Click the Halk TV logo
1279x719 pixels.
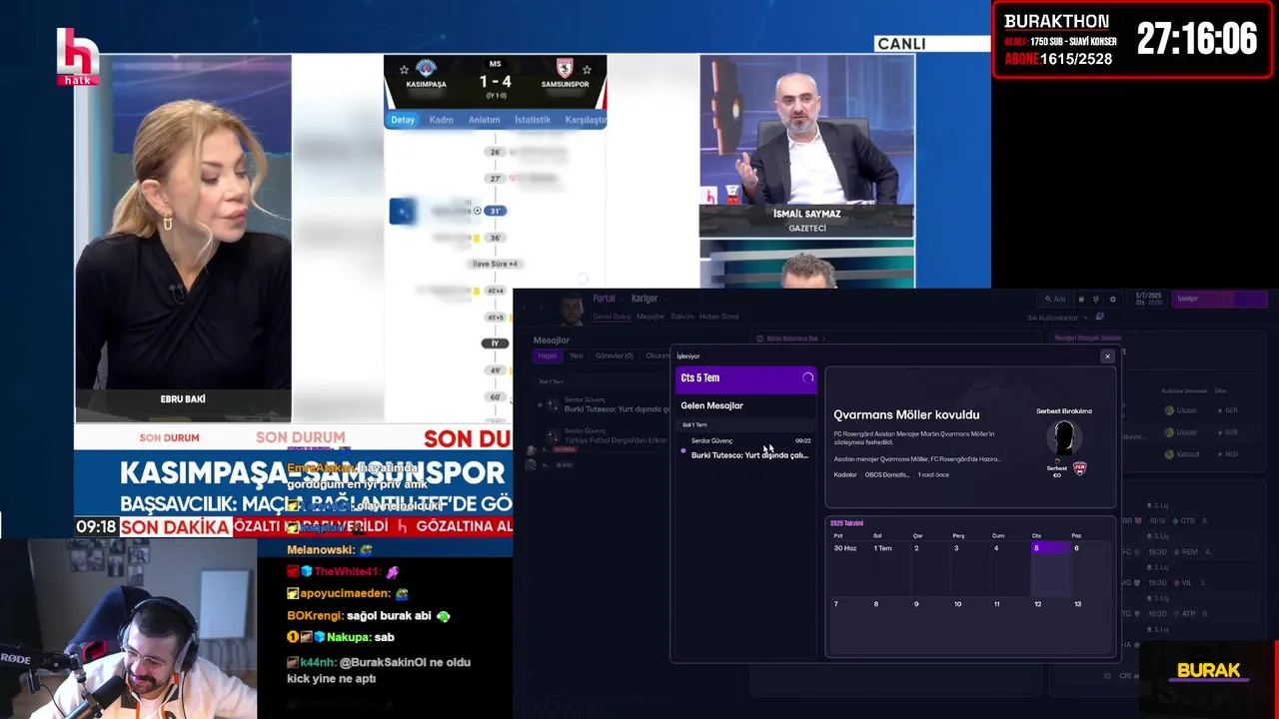pyautogui.click(x=77, y=56)
